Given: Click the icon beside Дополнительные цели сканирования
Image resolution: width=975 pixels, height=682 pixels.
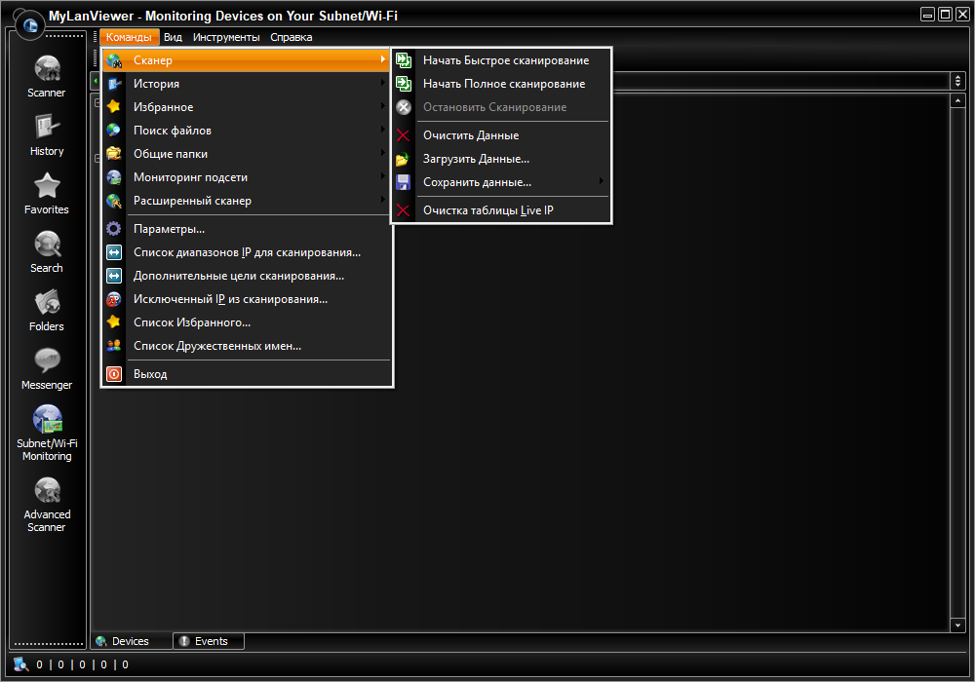Looking at the screenshot, I should point(114,276).
